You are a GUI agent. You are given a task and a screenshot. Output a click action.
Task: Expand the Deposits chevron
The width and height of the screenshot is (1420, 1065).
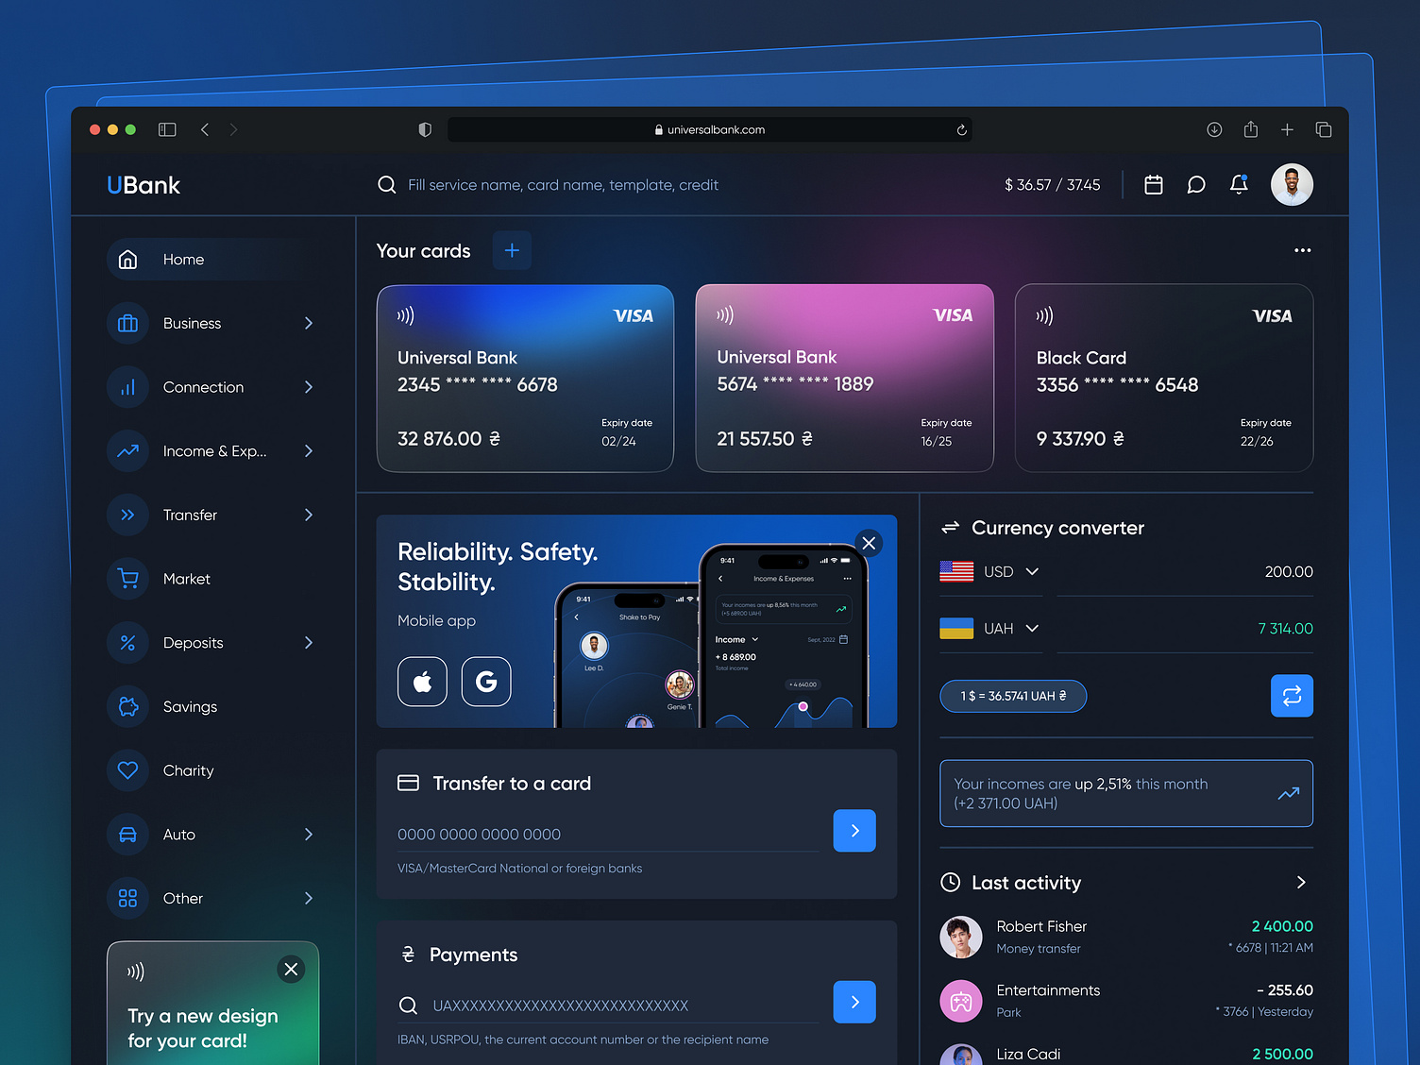(x=309, y=643)
